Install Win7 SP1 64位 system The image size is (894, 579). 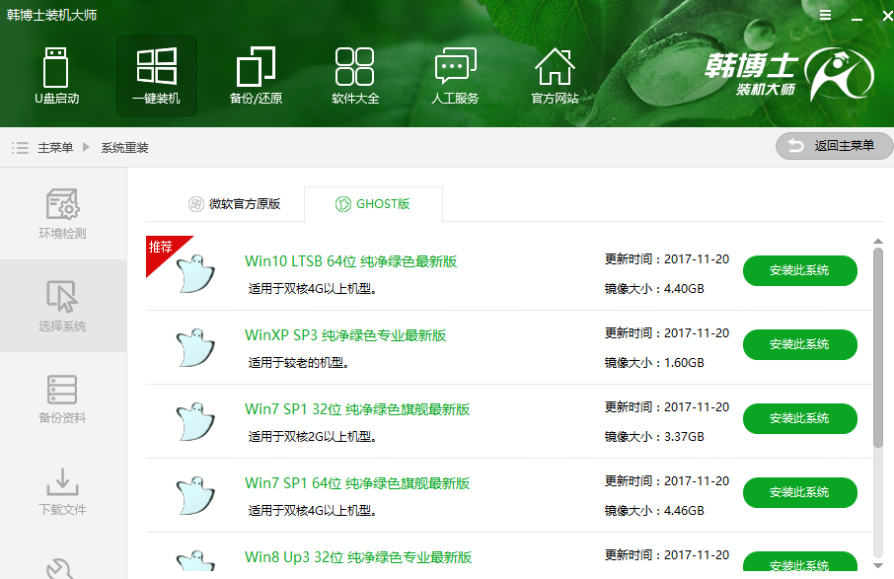click(799, 492)
